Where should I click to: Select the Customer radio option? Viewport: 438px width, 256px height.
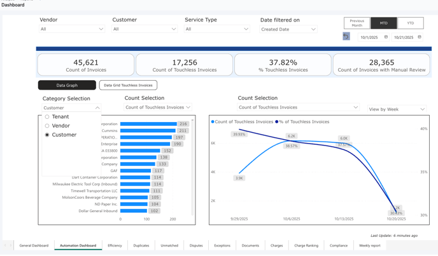47,135
